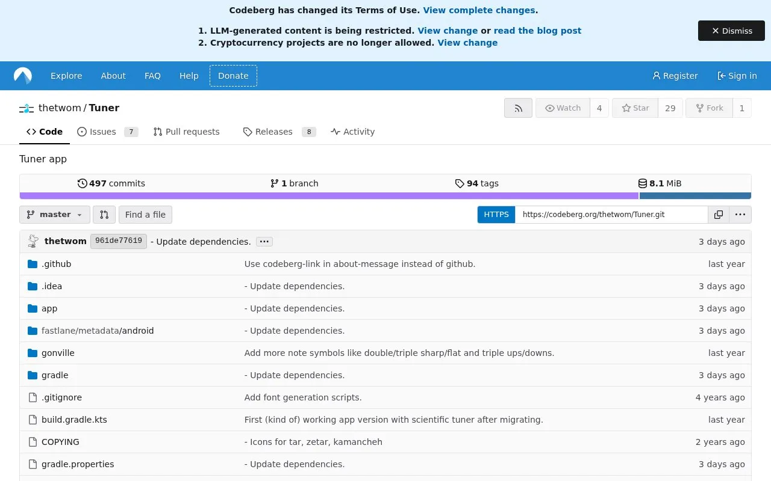The width and height of the screenshot is (771, 481).
Task: Copy the repository clone URL
Action: pos(719,215)
